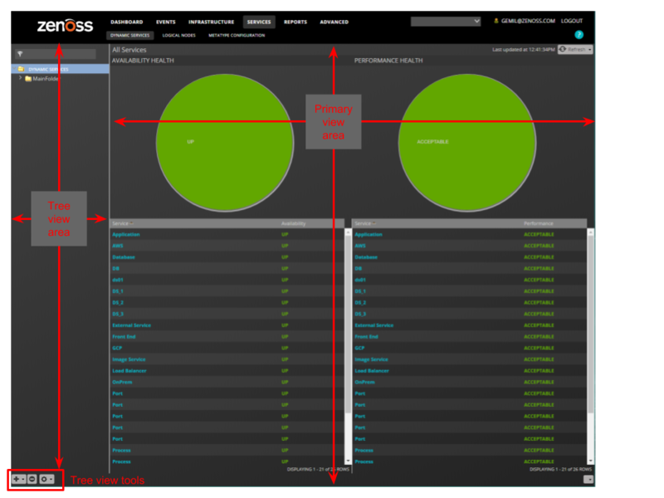Click the green ACCEPTABLE performance pie chart

pyautogui.click(x=467, y=143)
